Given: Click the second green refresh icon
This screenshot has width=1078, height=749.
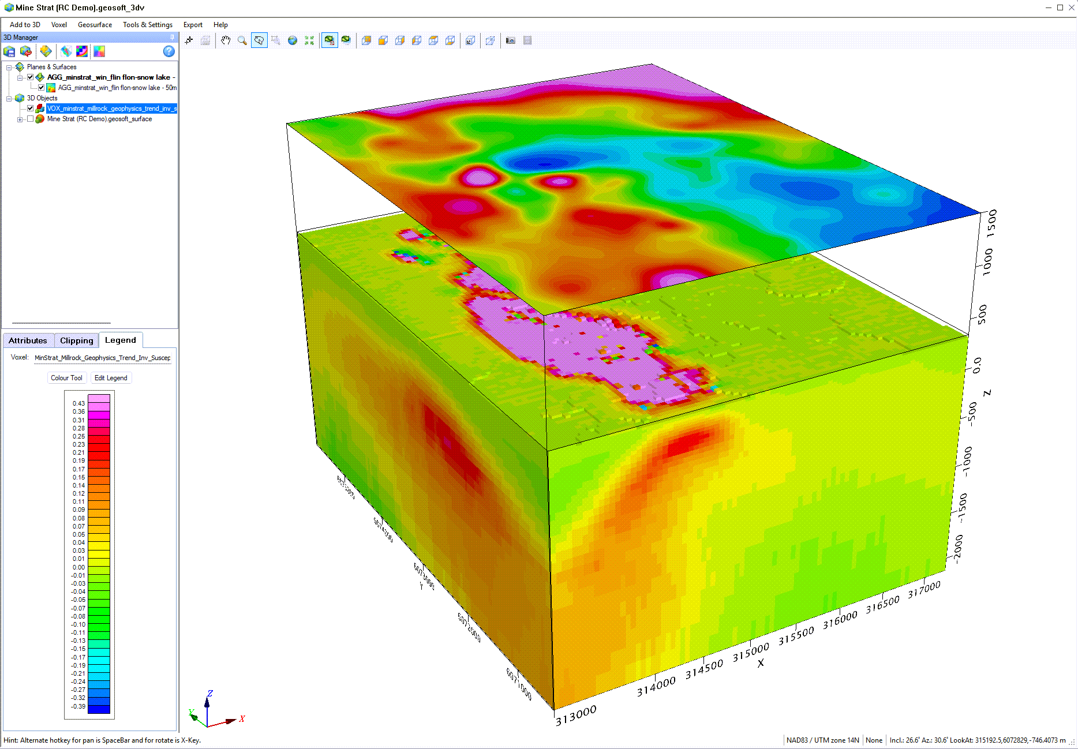Looking at the screenshot, I should pyautogui.click(x=346, y=40).
